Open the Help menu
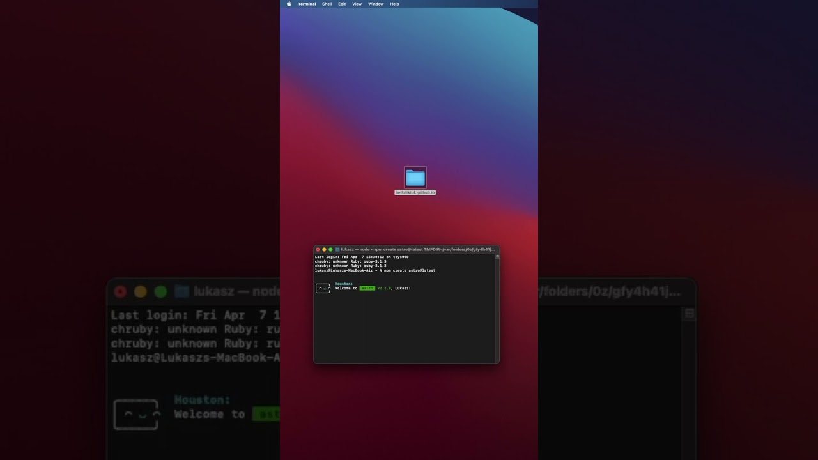Screen dimensions: 818x460 (394, 4)
